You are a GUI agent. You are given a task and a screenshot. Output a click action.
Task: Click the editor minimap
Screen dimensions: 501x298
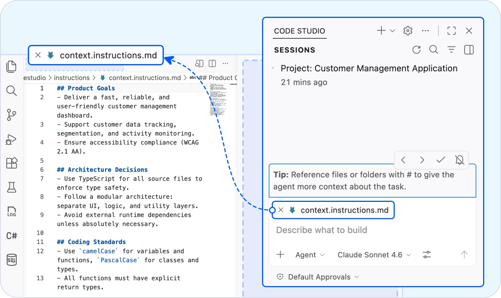219,101
